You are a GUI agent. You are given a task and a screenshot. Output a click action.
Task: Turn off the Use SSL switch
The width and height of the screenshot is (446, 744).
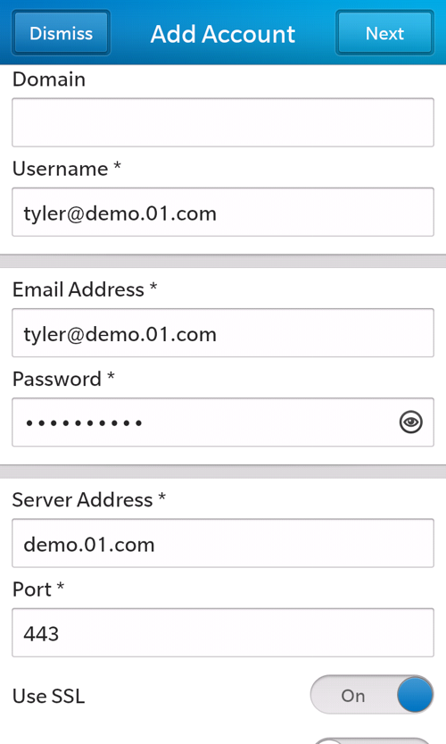pos(372,695)
